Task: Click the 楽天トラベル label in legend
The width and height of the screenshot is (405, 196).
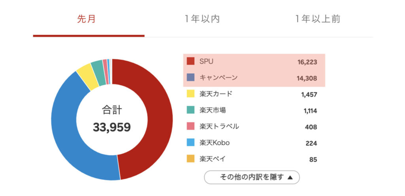Action: point(219,127)
